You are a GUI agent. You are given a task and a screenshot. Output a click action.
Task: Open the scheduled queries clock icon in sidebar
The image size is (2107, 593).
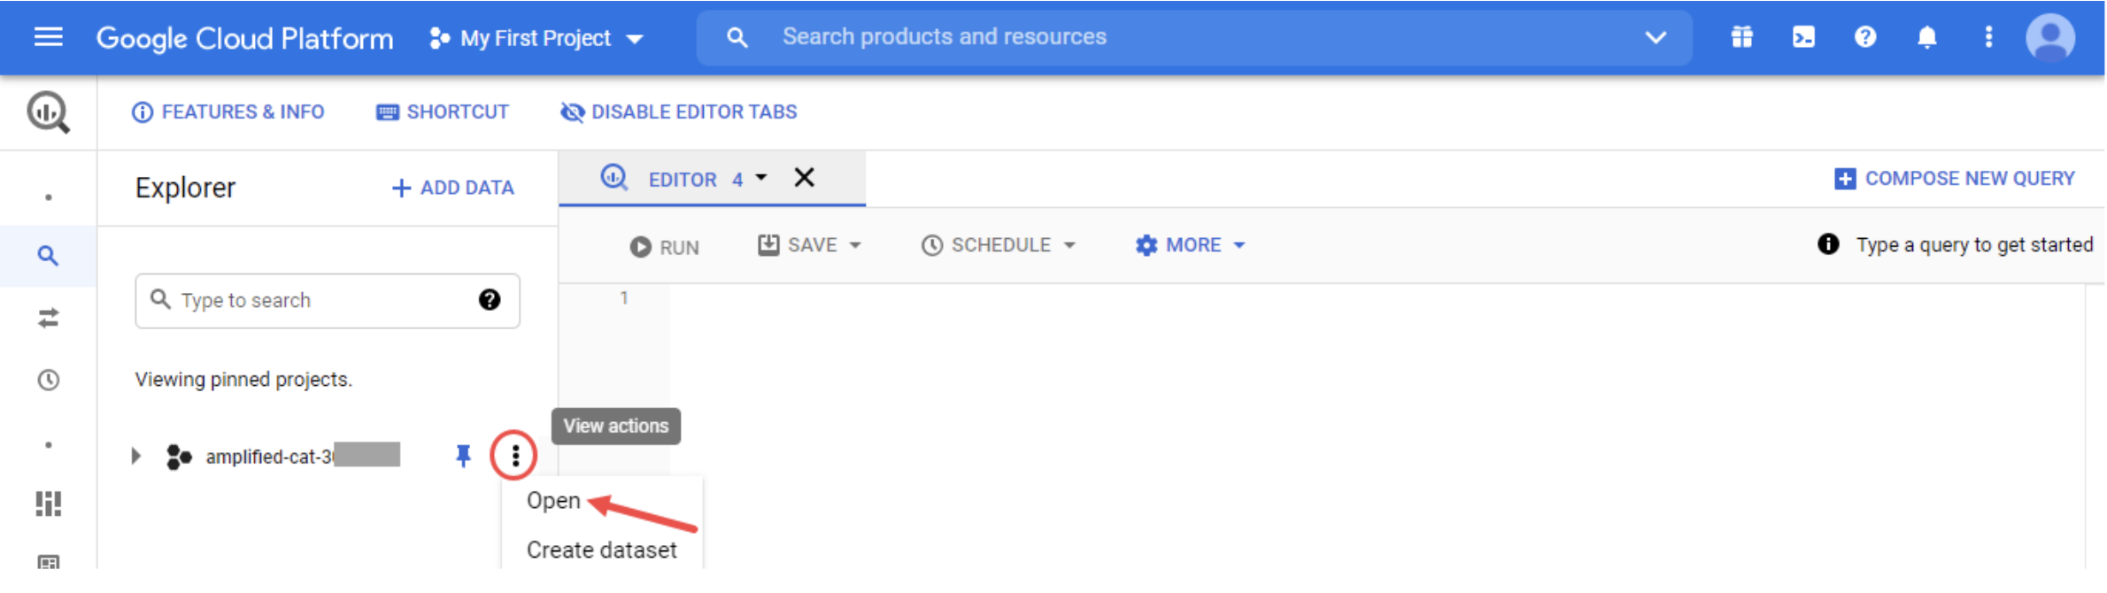(49, 380)
